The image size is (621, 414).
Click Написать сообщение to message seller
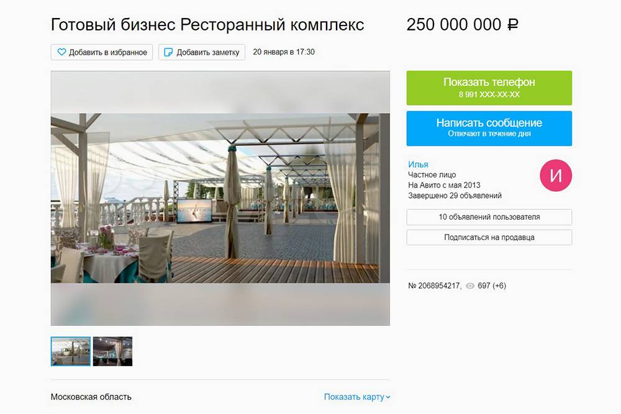489,128
